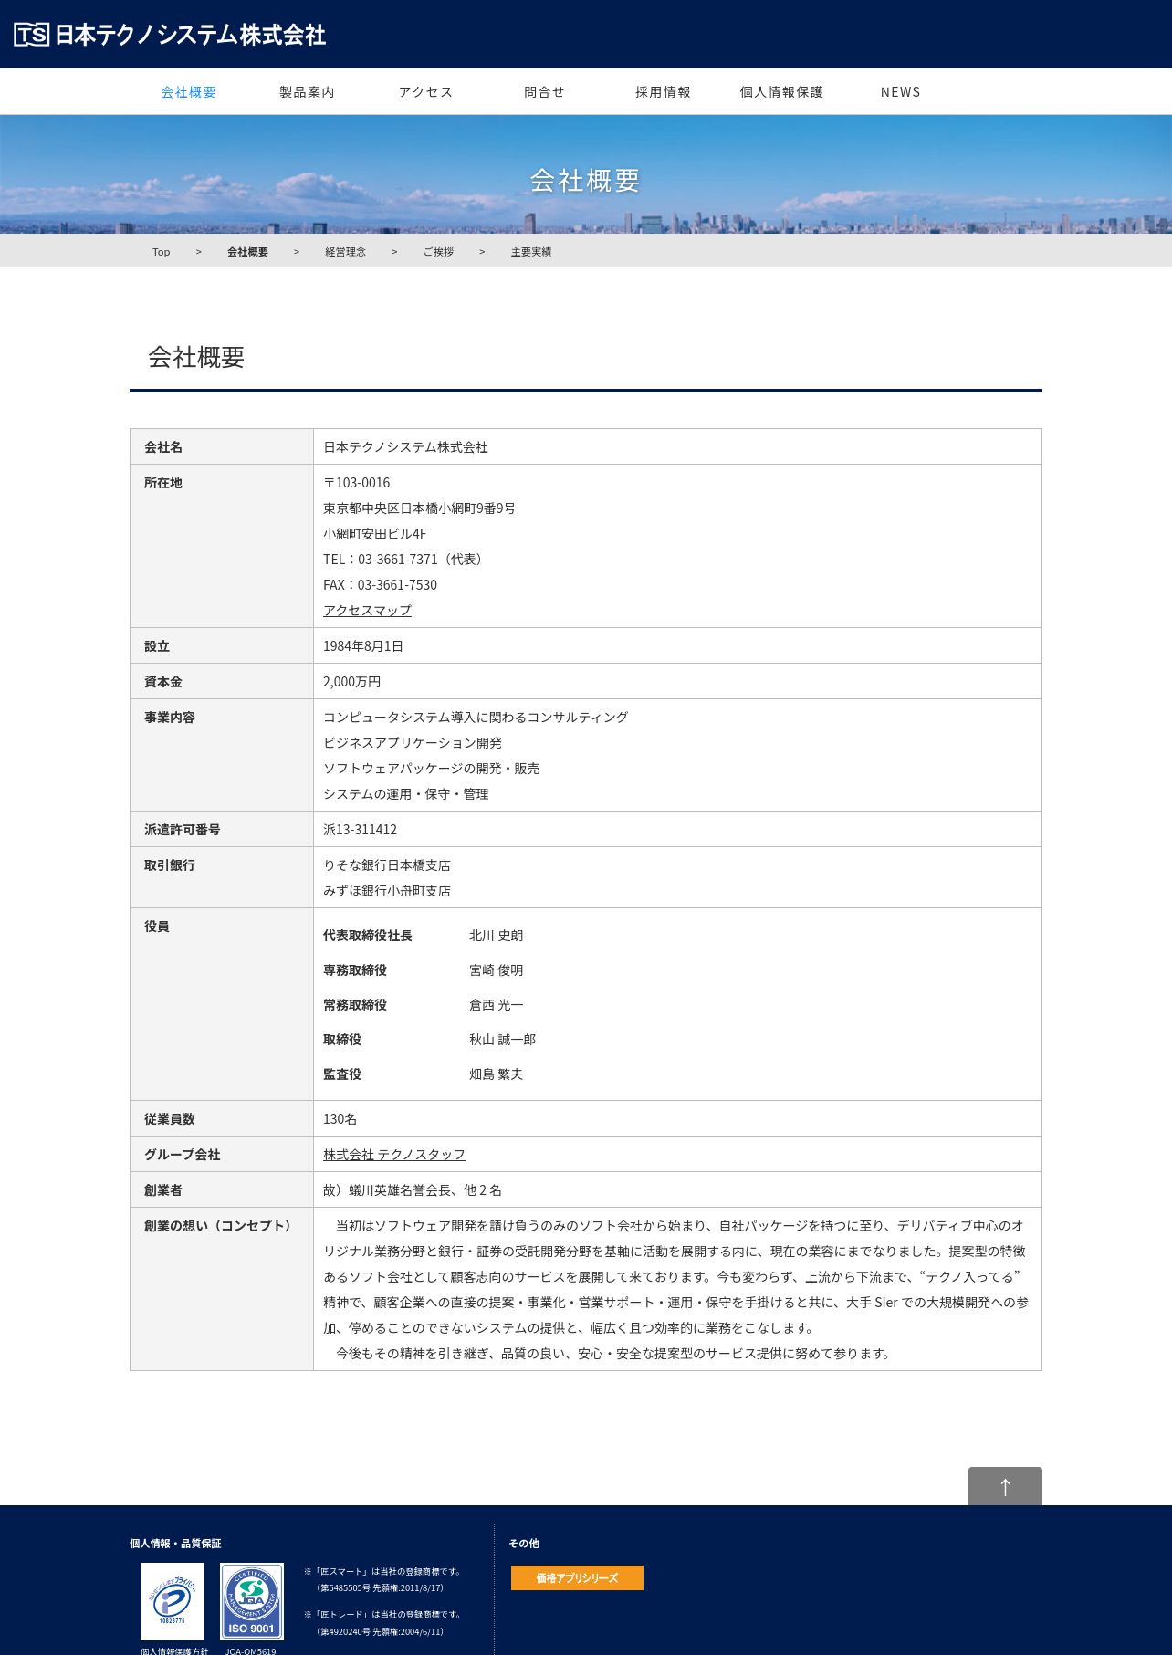Open the アクセスマップ link
The image size is (1172, 1655).
pyautogui.click(x=367, y=611)
